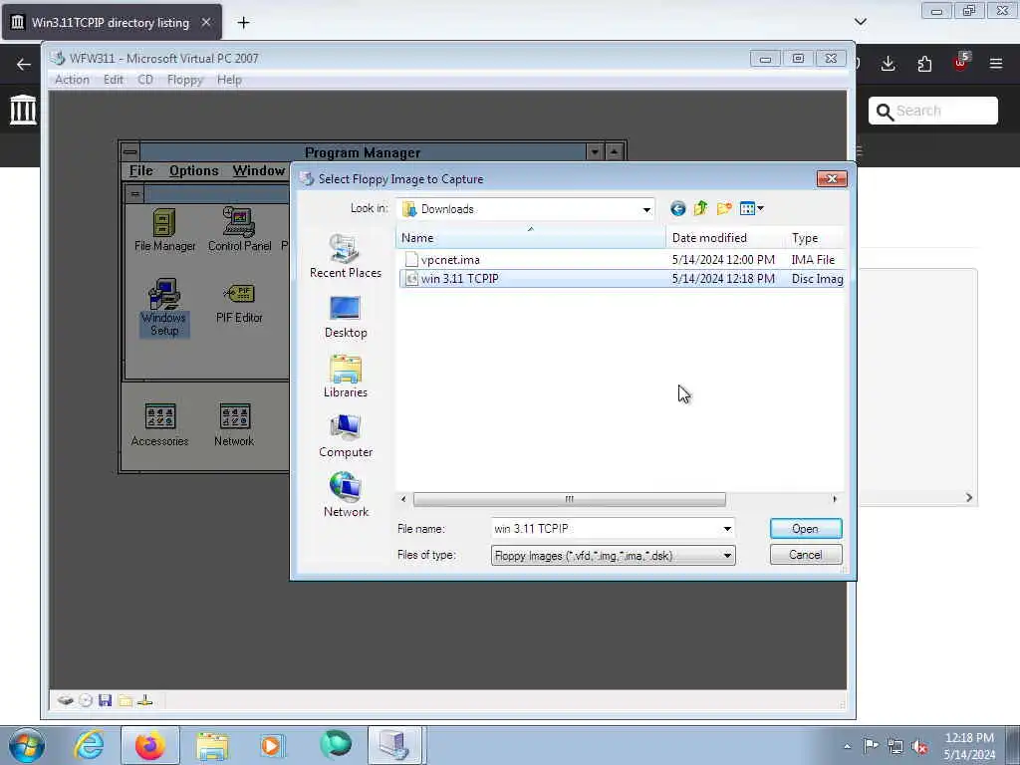
Task: Open the Help menu in Virtual PC
Action: pyautogui.click(x=229, y=80)
